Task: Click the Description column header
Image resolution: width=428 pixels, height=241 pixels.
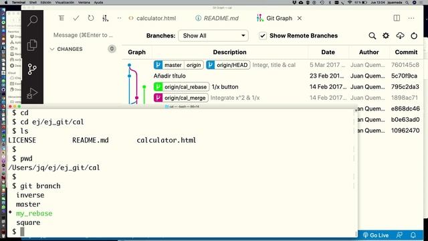Action: coord(229,52)
